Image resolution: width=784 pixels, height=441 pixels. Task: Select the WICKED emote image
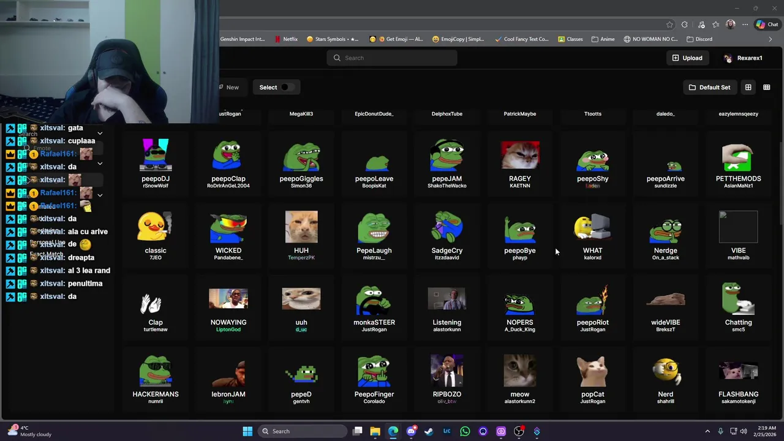point(228,228)
